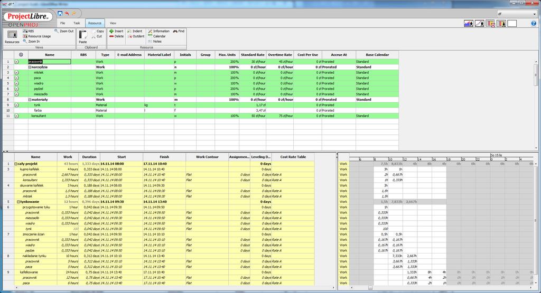The height and width of the screenshot is (293, 541).
Task: Click the red Undo arrow icon
Action: [x=67, y=13]
